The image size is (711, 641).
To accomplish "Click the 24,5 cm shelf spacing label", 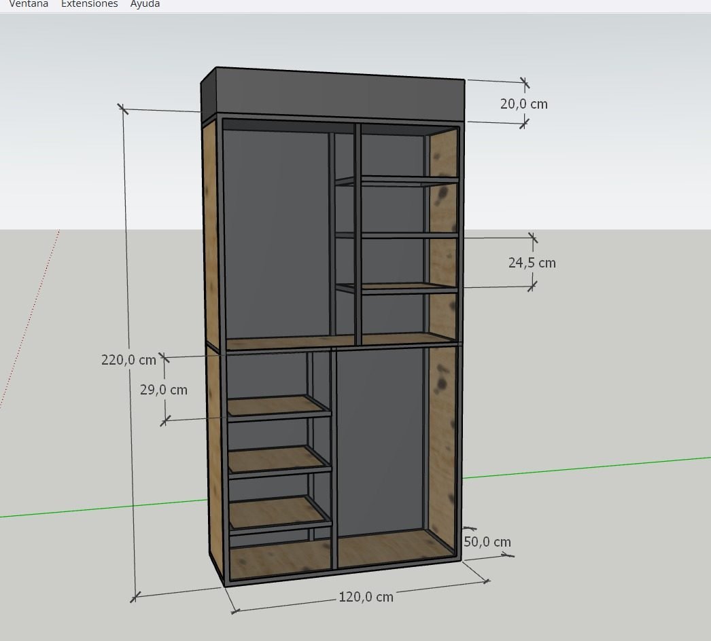I will pyautogui.click(x=532, y=263).
